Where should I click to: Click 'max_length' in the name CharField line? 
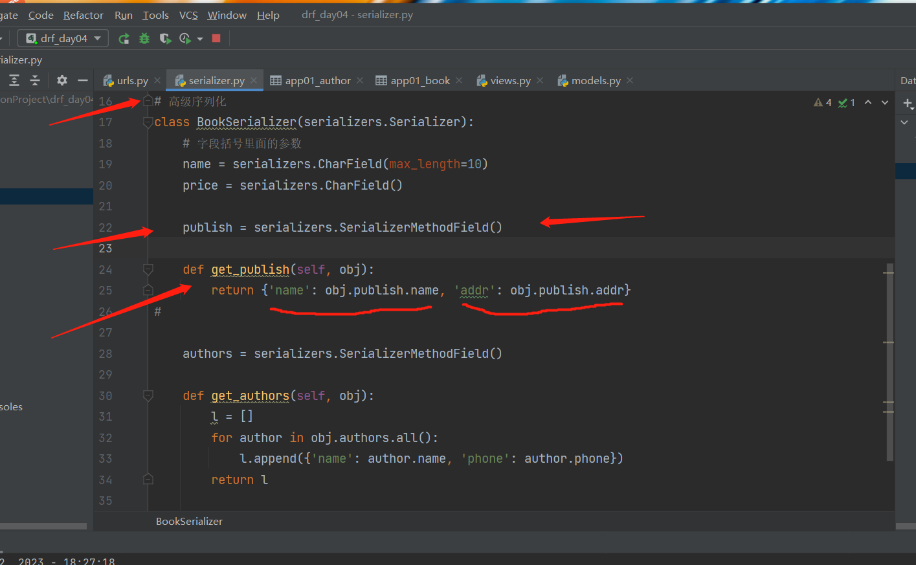pyautogui.click(x=425, y=164)
